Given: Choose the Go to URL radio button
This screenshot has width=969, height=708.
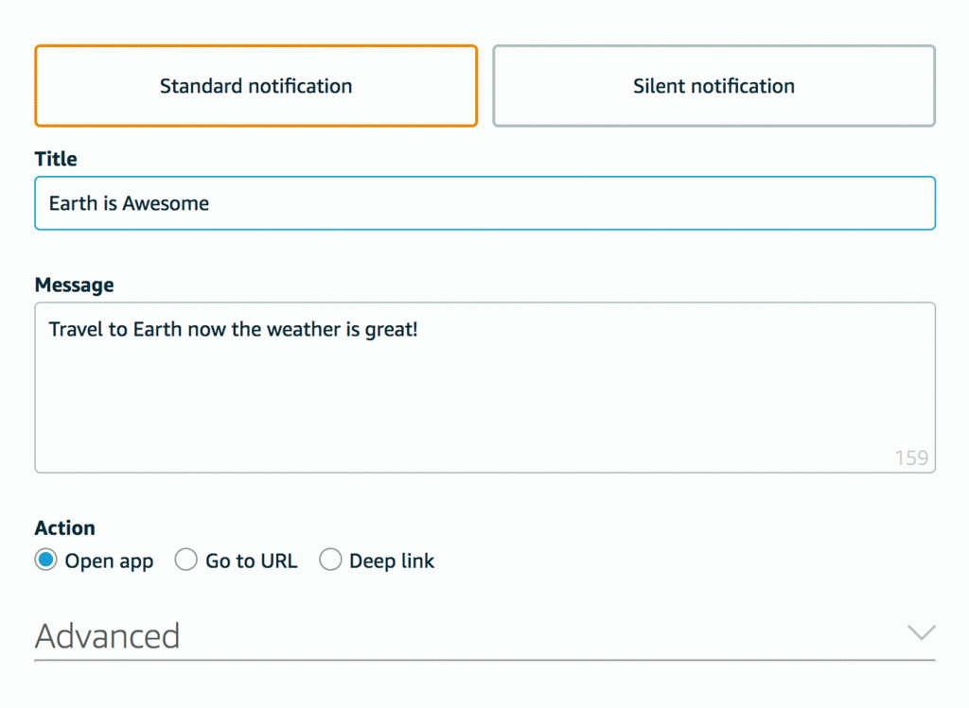Looking at the screenshot, I should [x=186, y=561].
